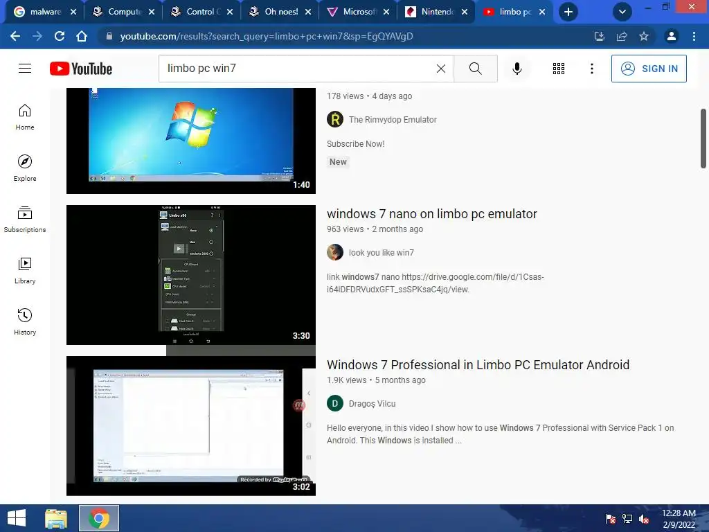Click the 'Subscribe Now!' description text
This screenshot has width=709, height=532.
tap(355, 144)
